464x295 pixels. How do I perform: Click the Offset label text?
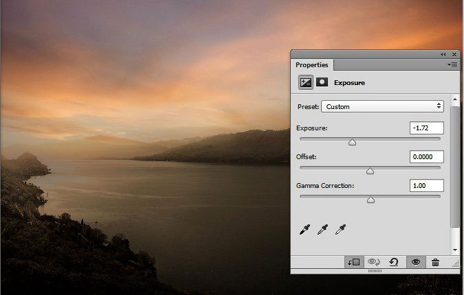tap(306, 157)
